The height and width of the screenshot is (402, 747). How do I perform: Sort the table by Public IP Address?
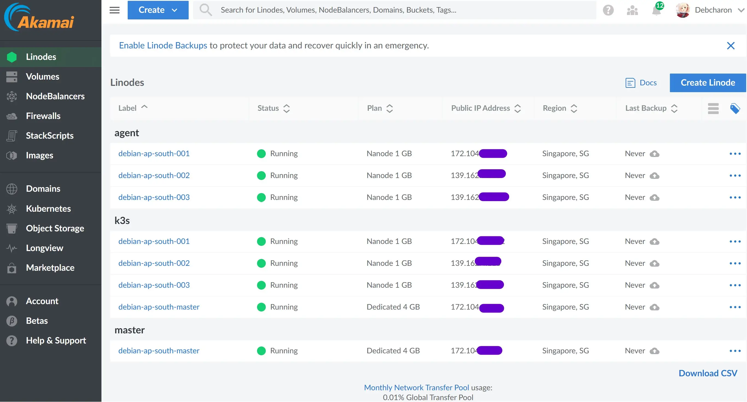click(x=486, y=108)
